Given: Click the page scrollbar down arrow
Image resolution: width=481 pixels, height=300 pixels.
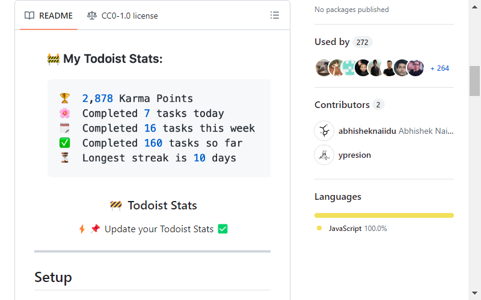Looking at the screenshot, I should coord(474,293).
